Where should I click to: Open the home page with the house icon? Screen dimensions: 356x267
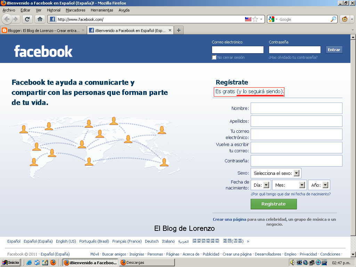click(x=40, y=19)
